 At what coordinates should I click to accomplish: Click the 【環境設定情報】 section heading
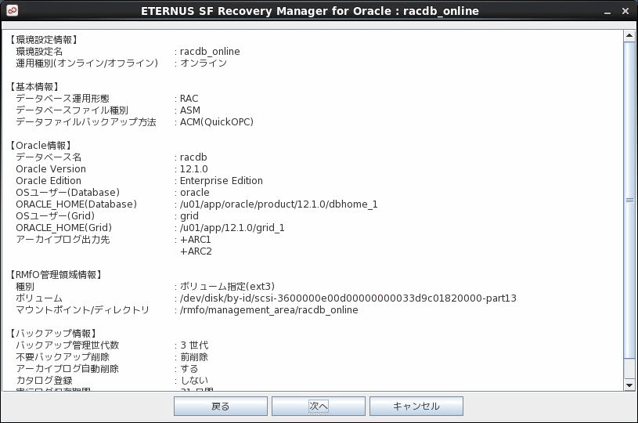44,40
